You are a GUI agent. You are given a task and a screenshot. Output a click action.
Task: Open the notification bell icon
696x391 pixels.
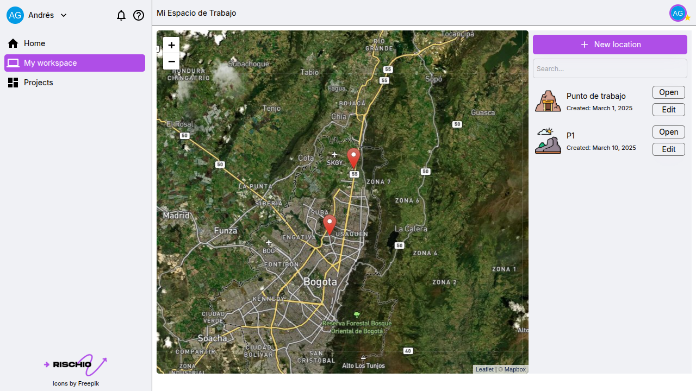(x=121, y=15)
